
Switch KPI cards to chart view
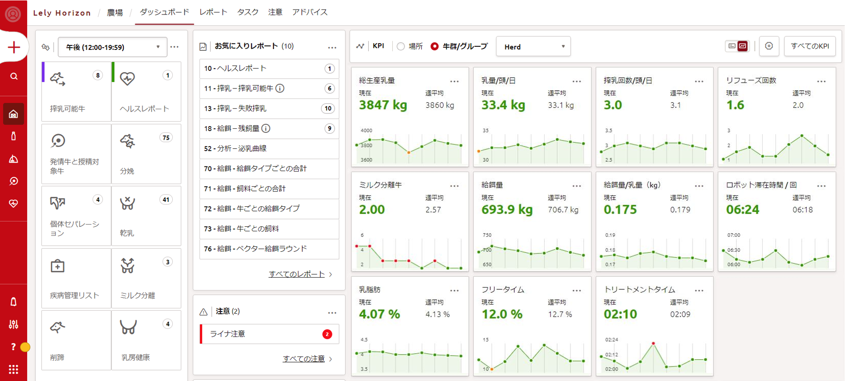[743, 46]
